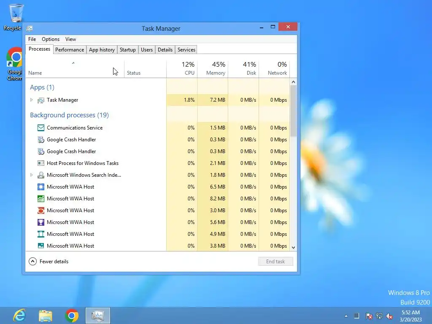Open the Options menu
Image resolution: width=432 pixels, height=324 pixels.
pos(51,39)
